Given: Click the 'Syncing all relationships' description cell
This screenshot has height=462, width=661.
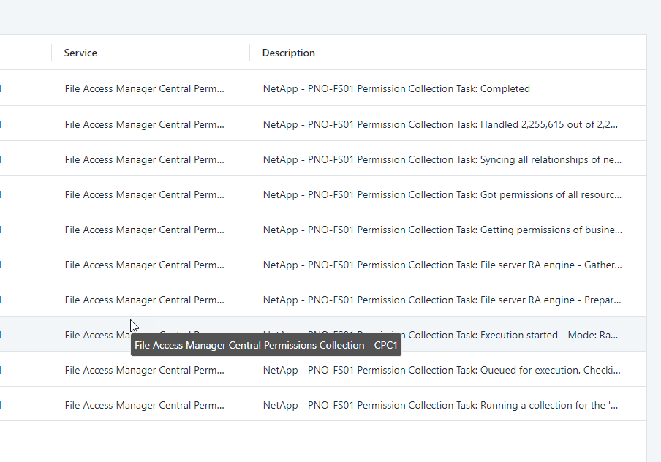Looking at the screenshot, I should point(442,159).
